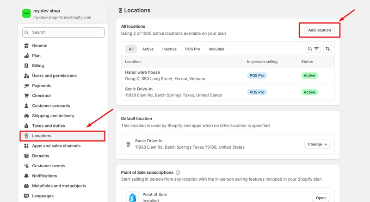Click the Metafields and metaobjects icon
This screenshot has width=370, height=202.
pyautogui.click(x=26, y=186)
